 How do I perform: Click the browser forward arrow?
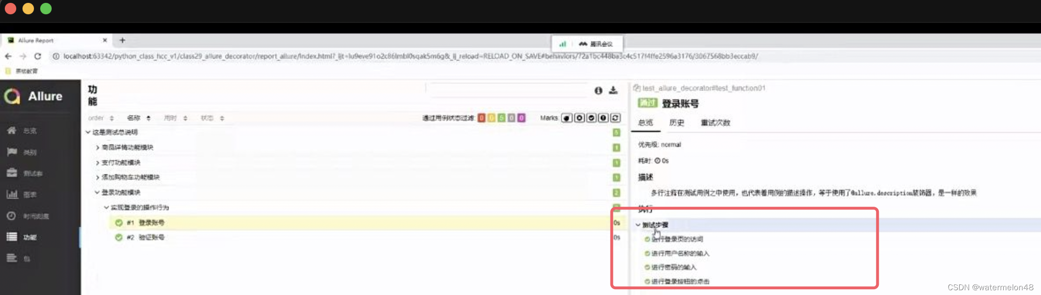tap(23, 56)
